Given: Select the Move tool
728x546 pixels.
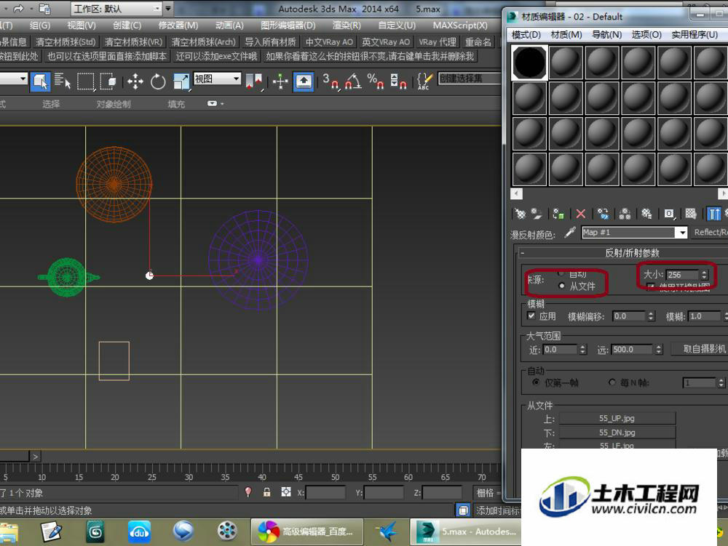Looking at the screenshot, I should (135, 81).
